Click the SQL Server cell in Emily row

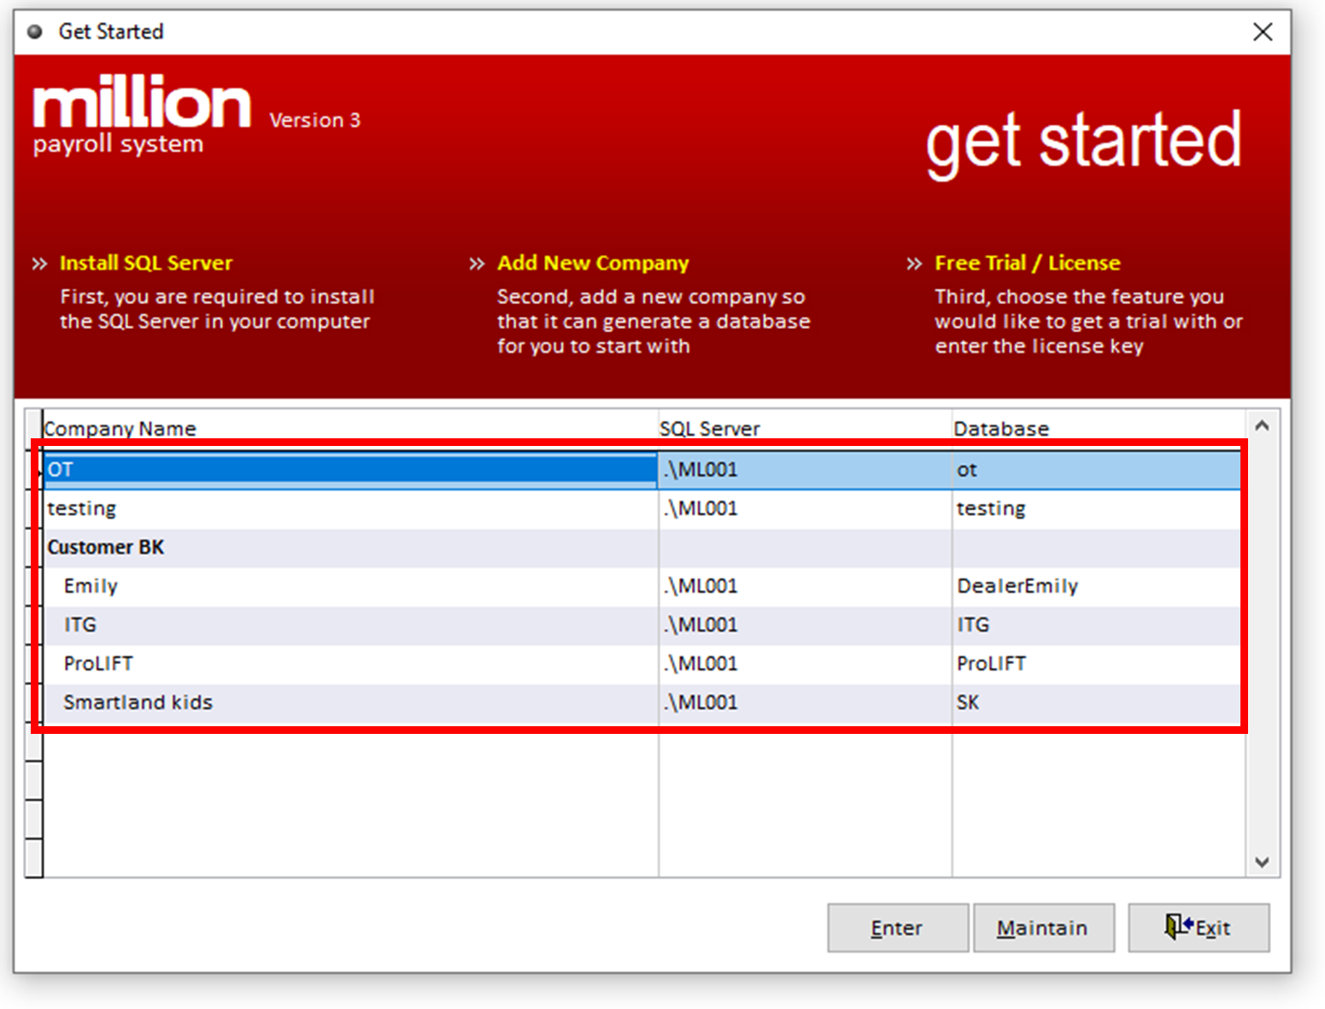[805, 587]
